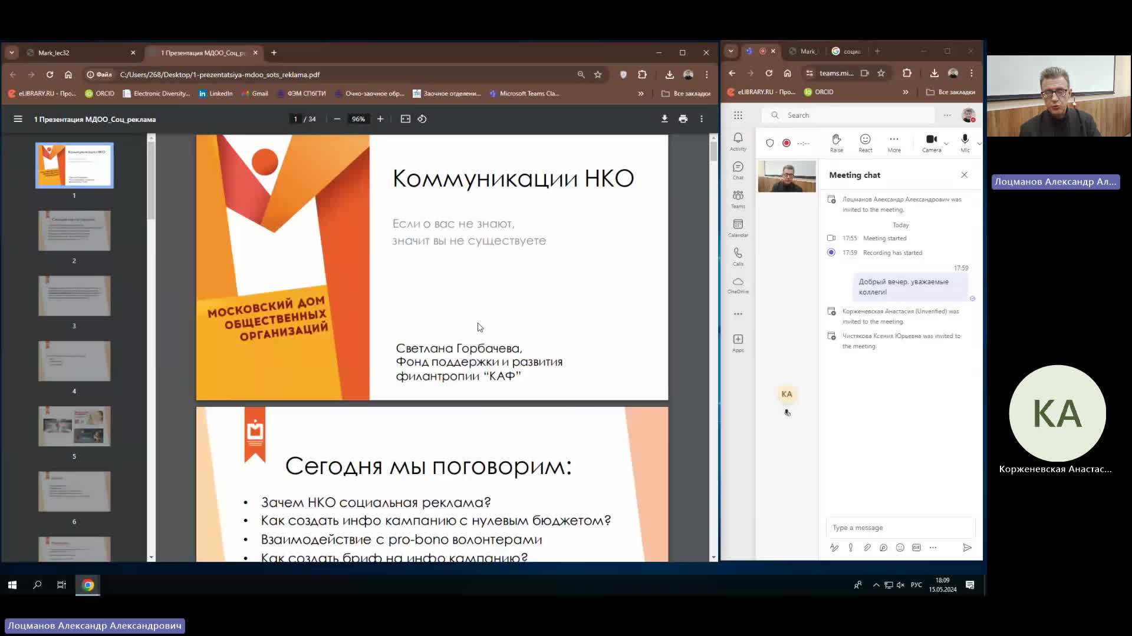Open PDF viewer more actions menu
Image resolution: width=1132 pixels, height=636 pixels.
(x=702, y=119)
